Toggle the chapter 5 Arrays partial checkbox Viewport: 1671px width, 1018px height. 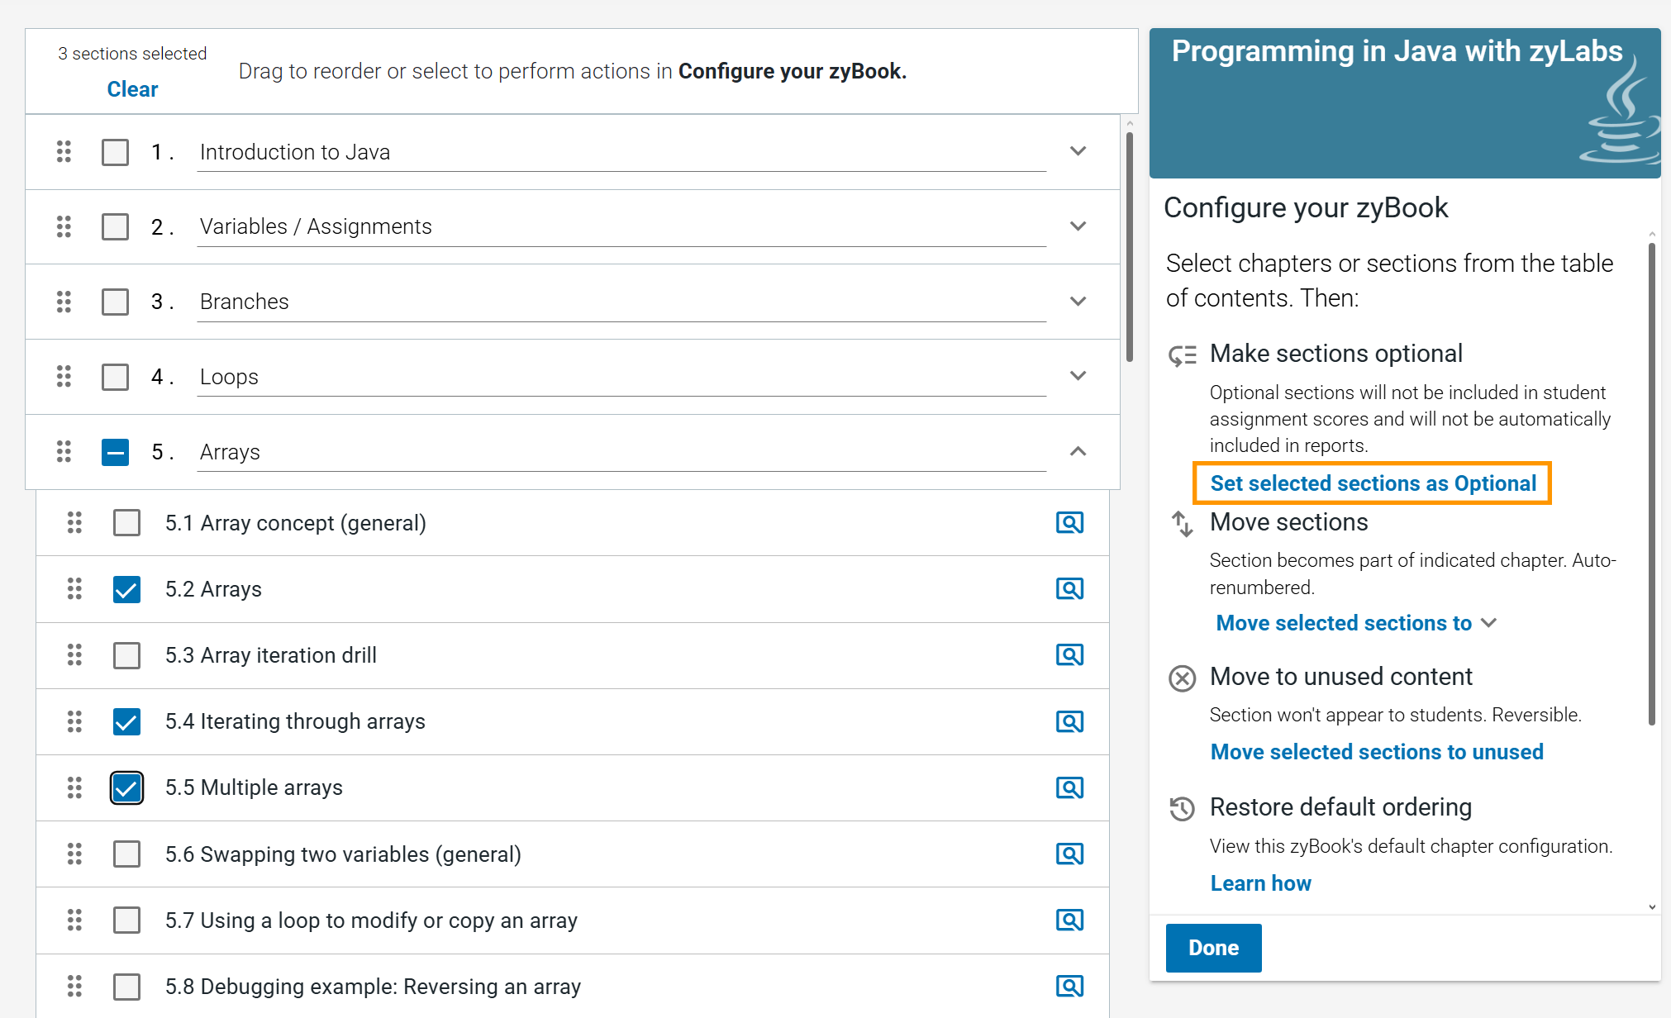pyautogui.click(x=115, y=452)
